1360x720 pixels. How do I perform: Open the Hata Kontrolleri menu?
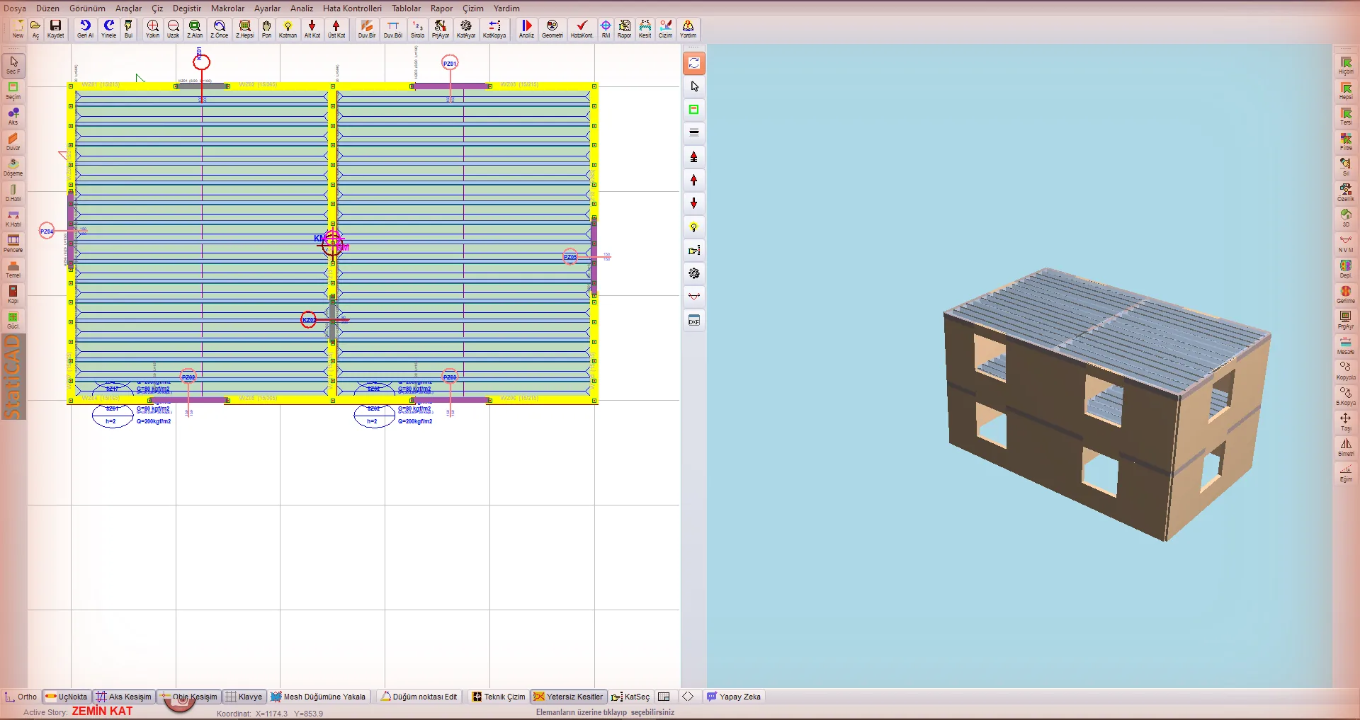(x=352, y=8)
